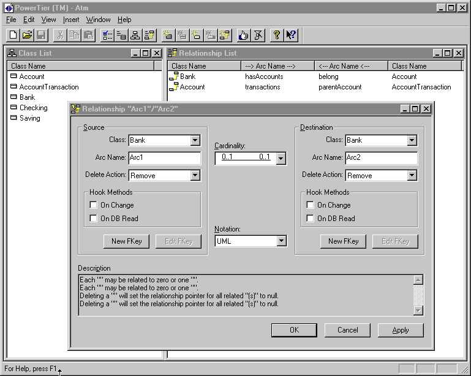Screen dimensions: 471x376
Task: Click the Description scrollbar up arrow
Action: (x=418, y=280)
